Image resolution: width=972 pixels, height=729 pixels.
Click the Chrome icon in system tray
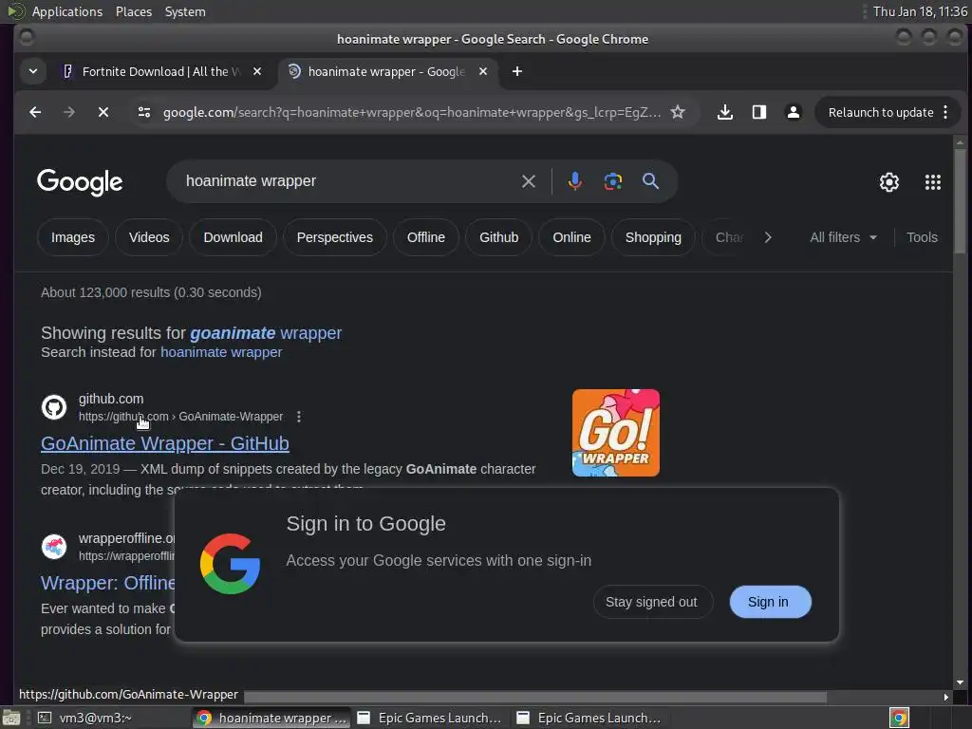pos(899,718)
